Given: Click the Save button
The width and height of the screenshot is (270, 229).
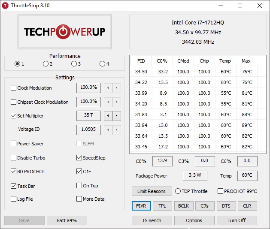Looking at the screenshot, I should 24,220.
